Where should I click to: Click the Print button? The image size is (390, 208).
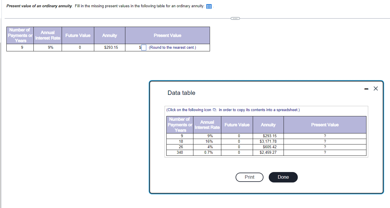pyautogui.click(x=249, y=177)
